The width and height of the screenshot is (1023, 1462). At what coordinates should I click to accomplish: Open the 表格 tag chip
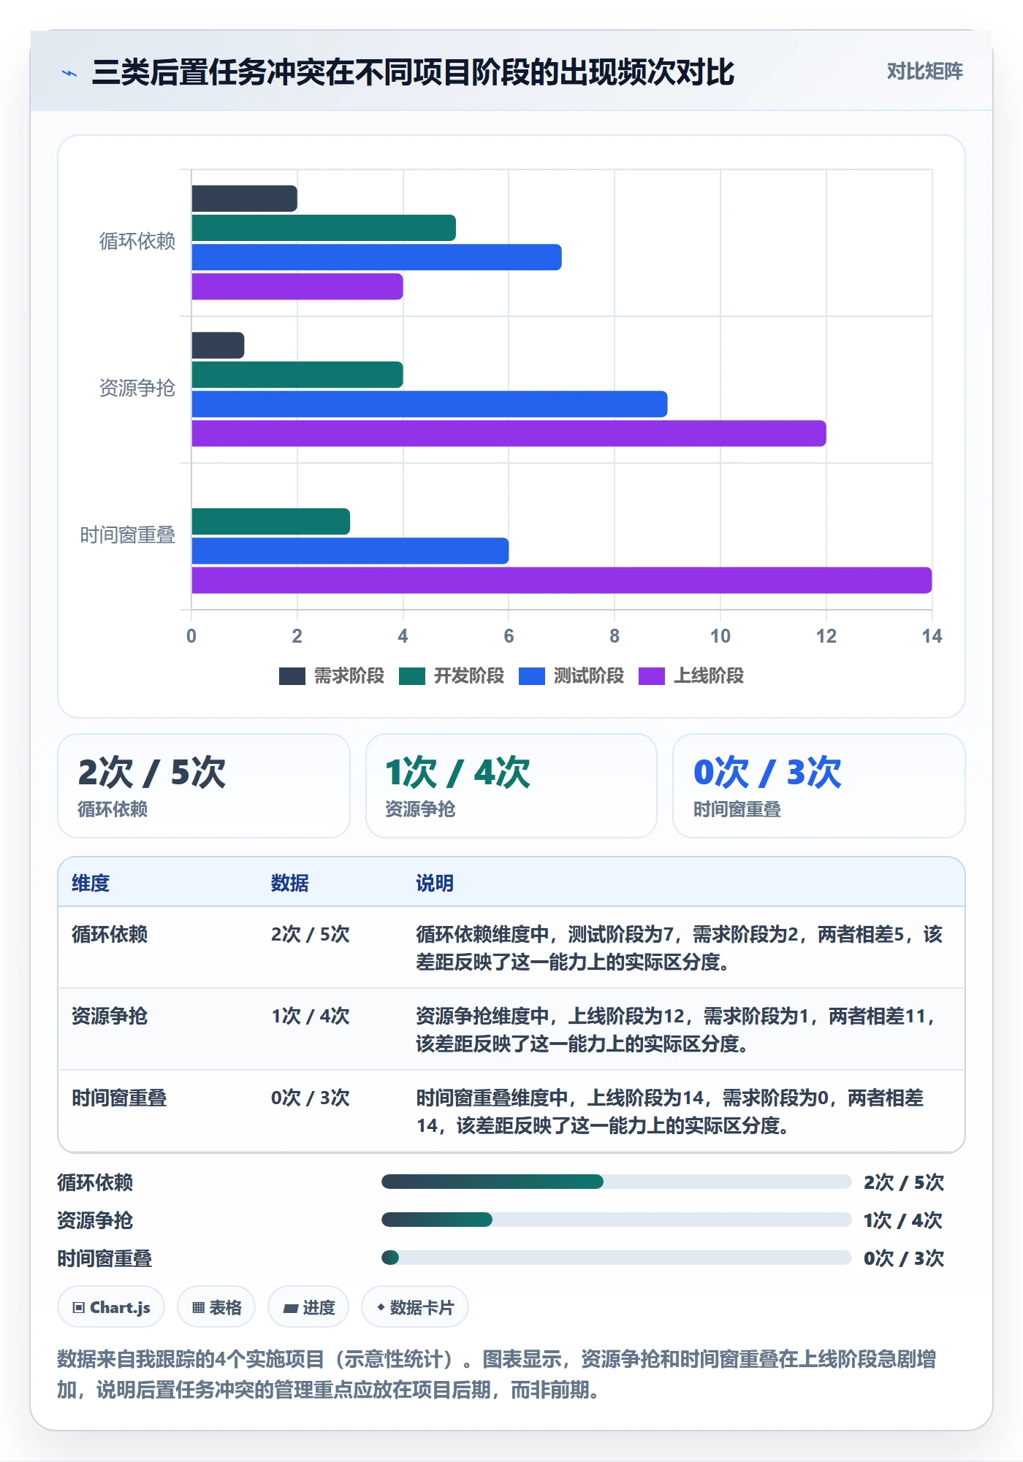point(216,1307)
